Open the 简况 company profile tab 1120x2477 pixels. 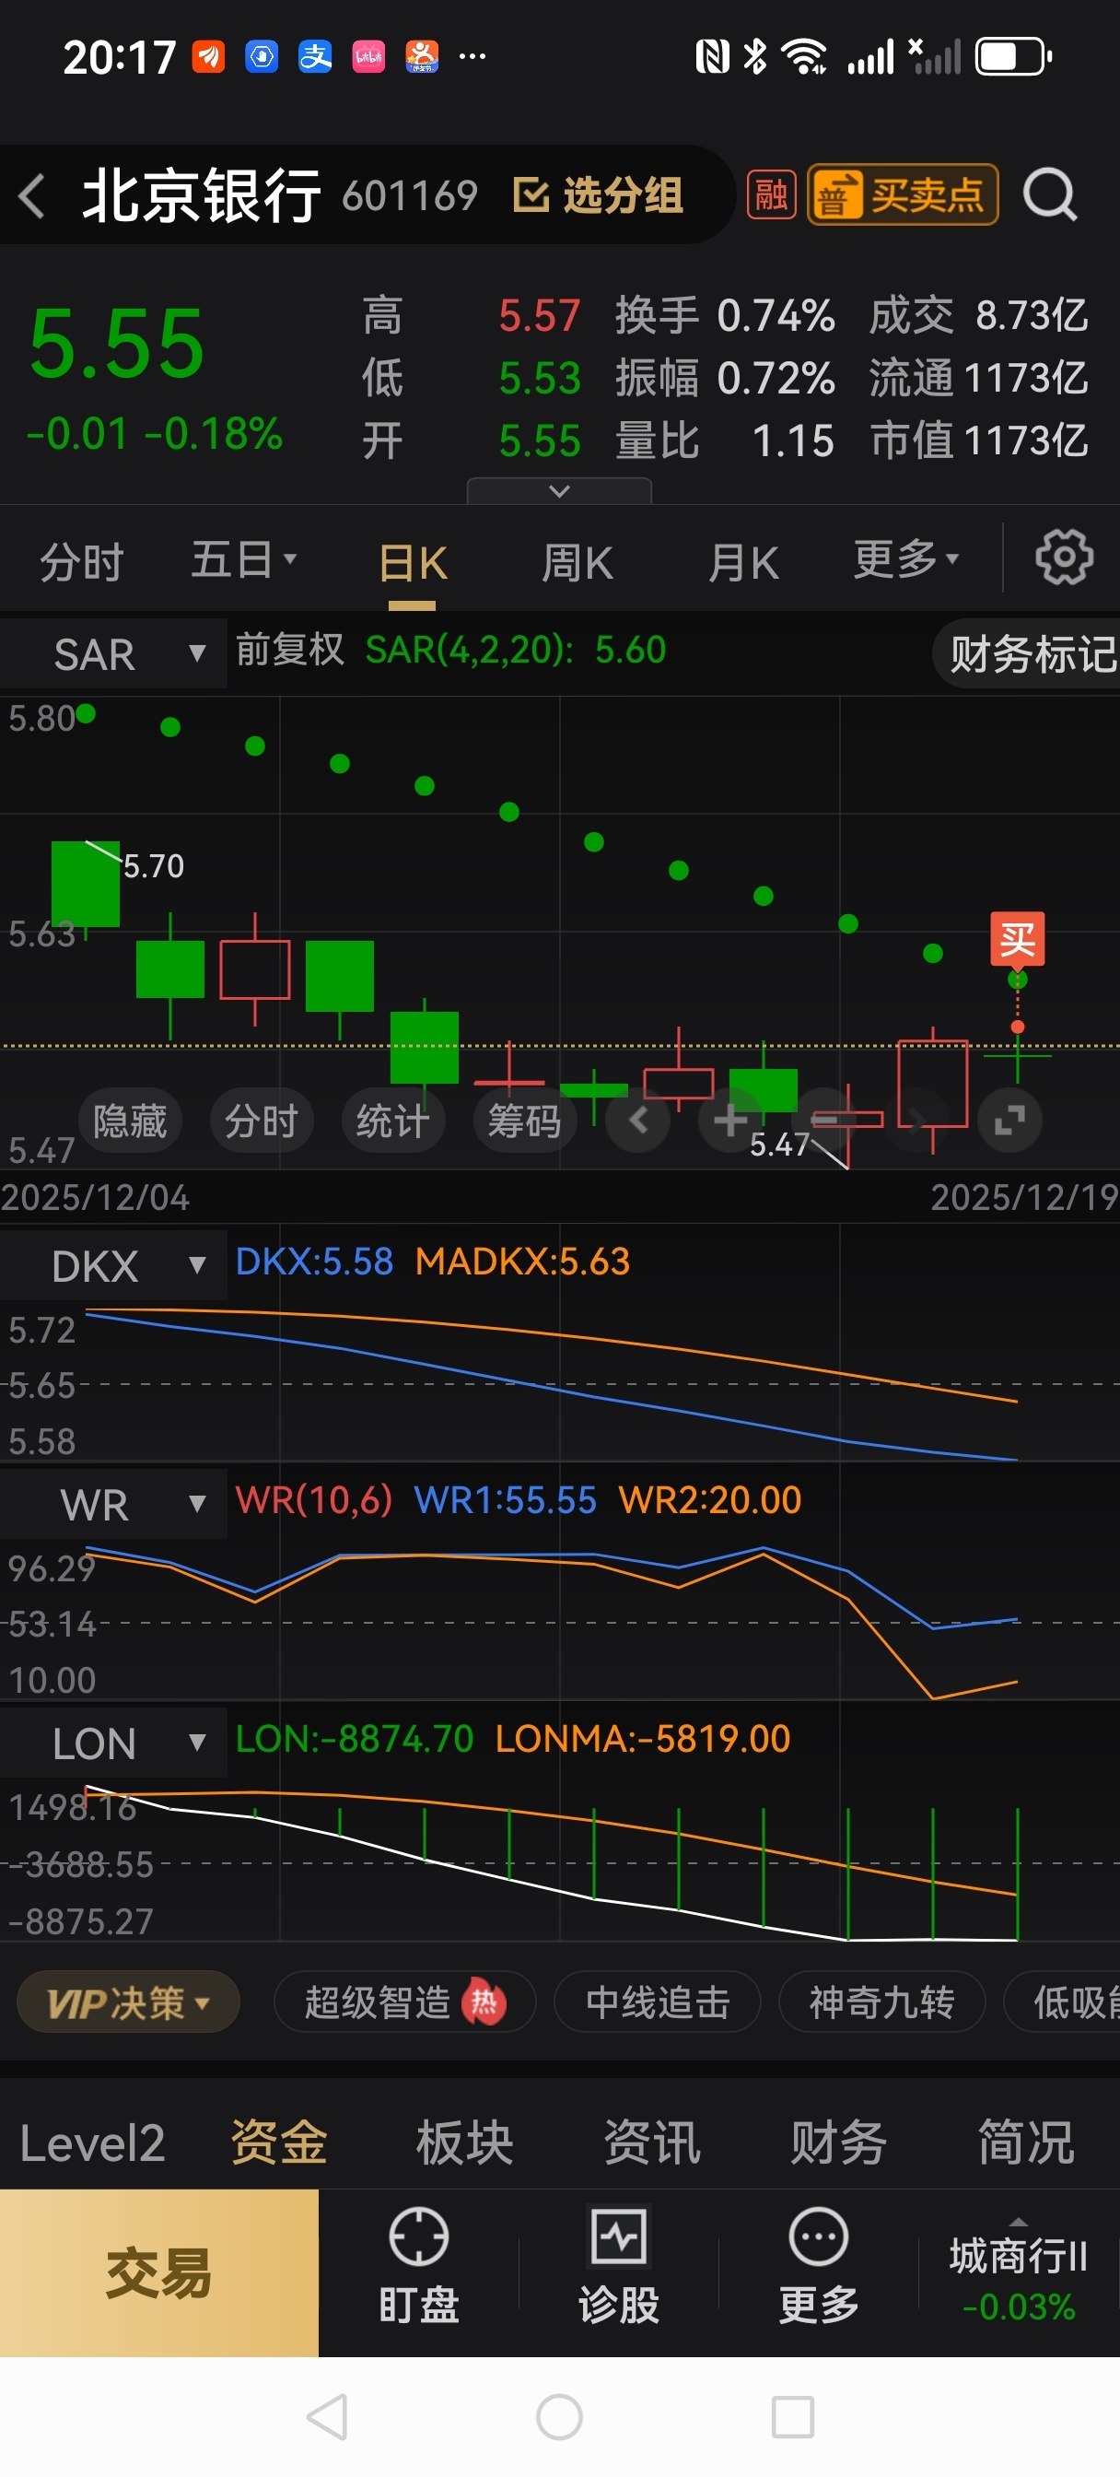tap(1026, 2143)
